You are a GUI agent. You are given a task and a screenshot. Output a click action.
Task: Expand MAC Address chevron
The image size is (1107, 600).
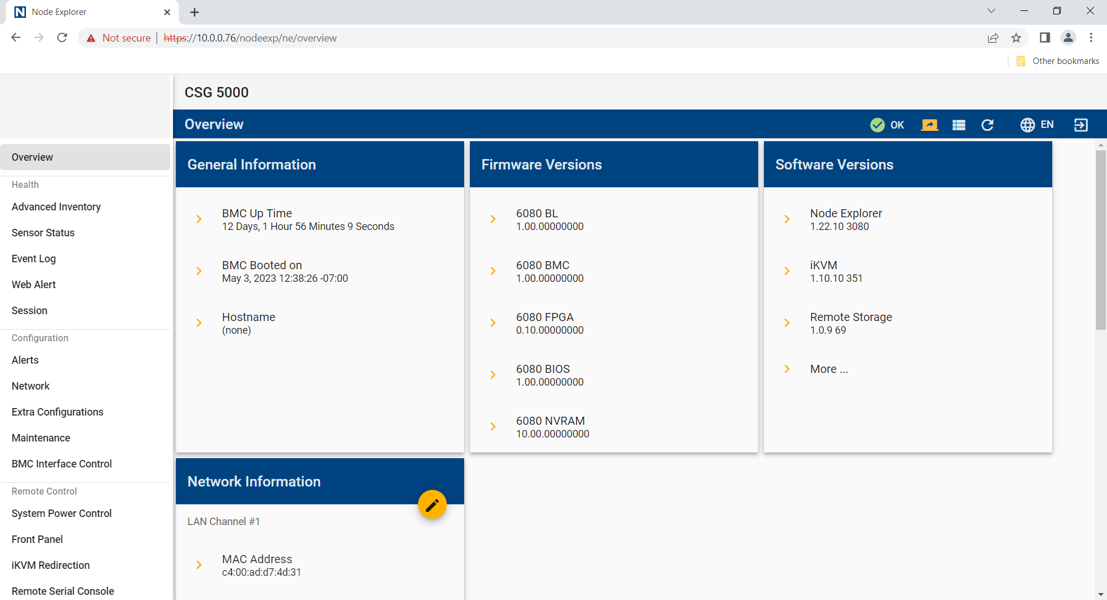(x=199, y=565)
